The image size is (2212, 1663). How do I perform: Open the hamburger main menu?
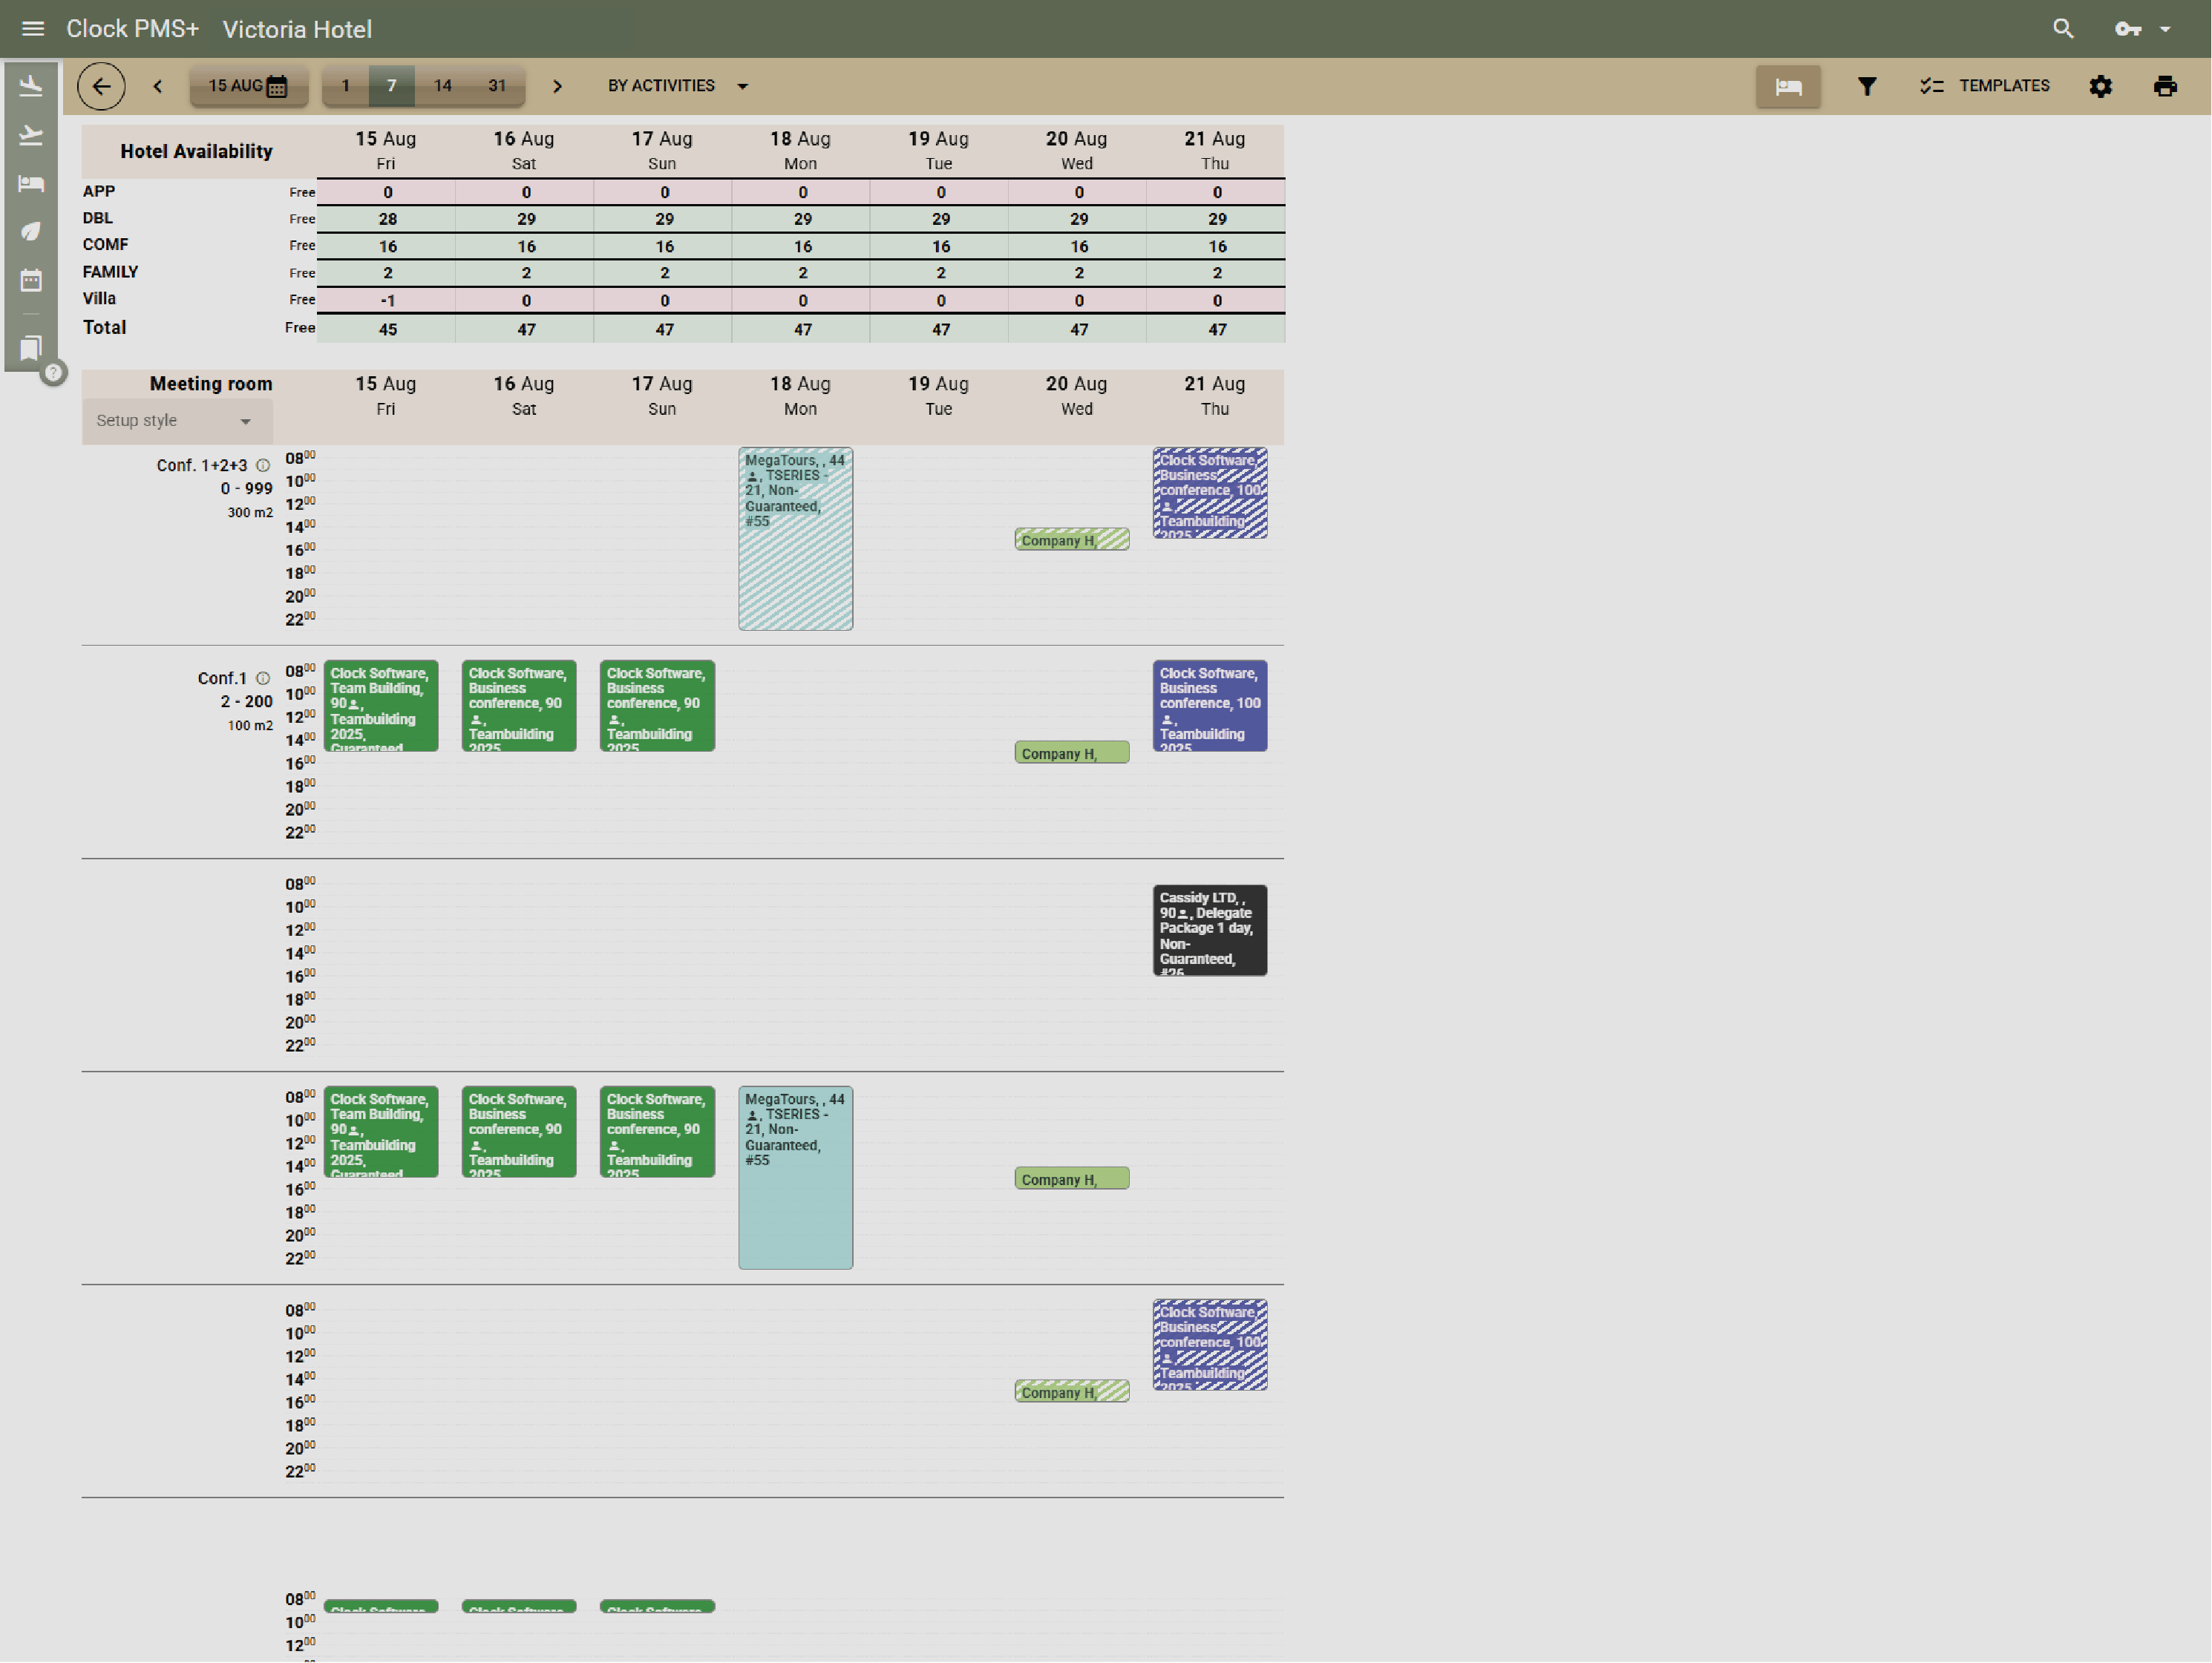click(33, 29)
